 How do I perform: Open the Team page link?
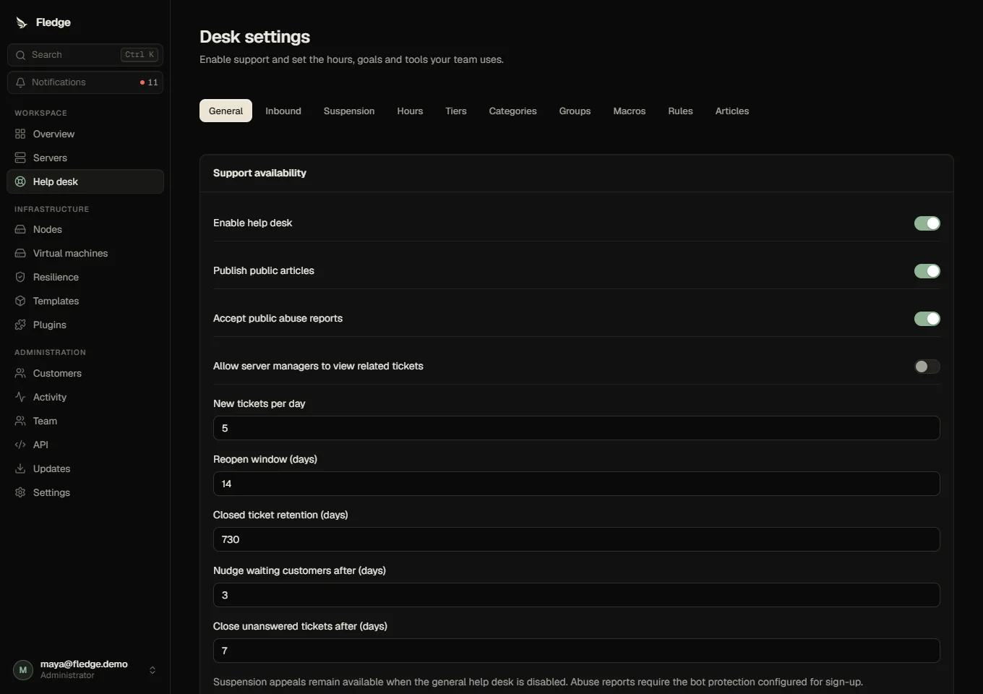[85, 421]
